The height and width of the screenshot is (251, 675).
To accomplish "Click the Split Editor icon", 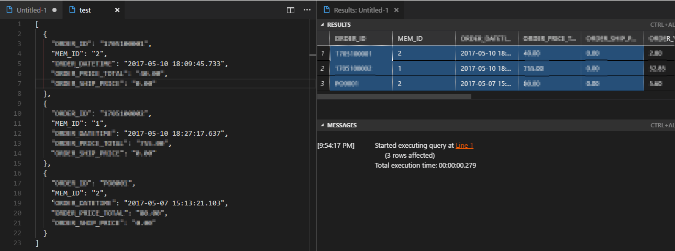I will pos(291,10).
